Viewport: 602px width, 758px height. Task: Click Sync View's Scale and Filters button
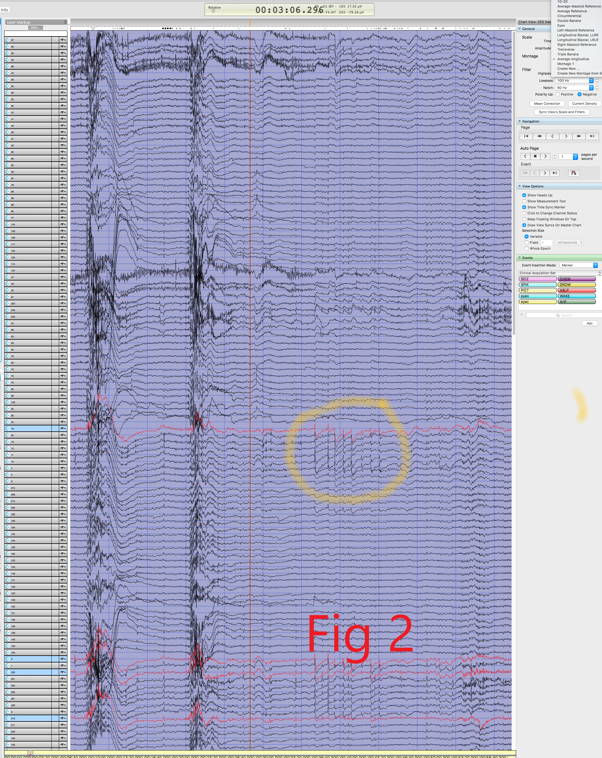coord(562,112)
